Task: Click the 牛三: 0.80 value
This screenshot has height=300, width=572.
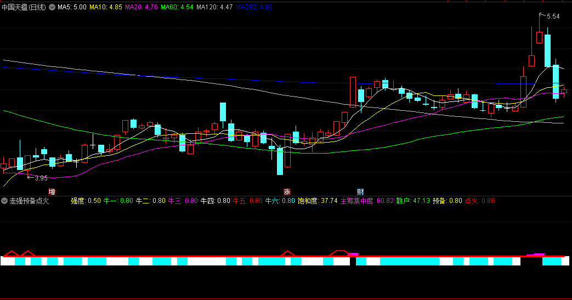Action: [x=183, y=201]
